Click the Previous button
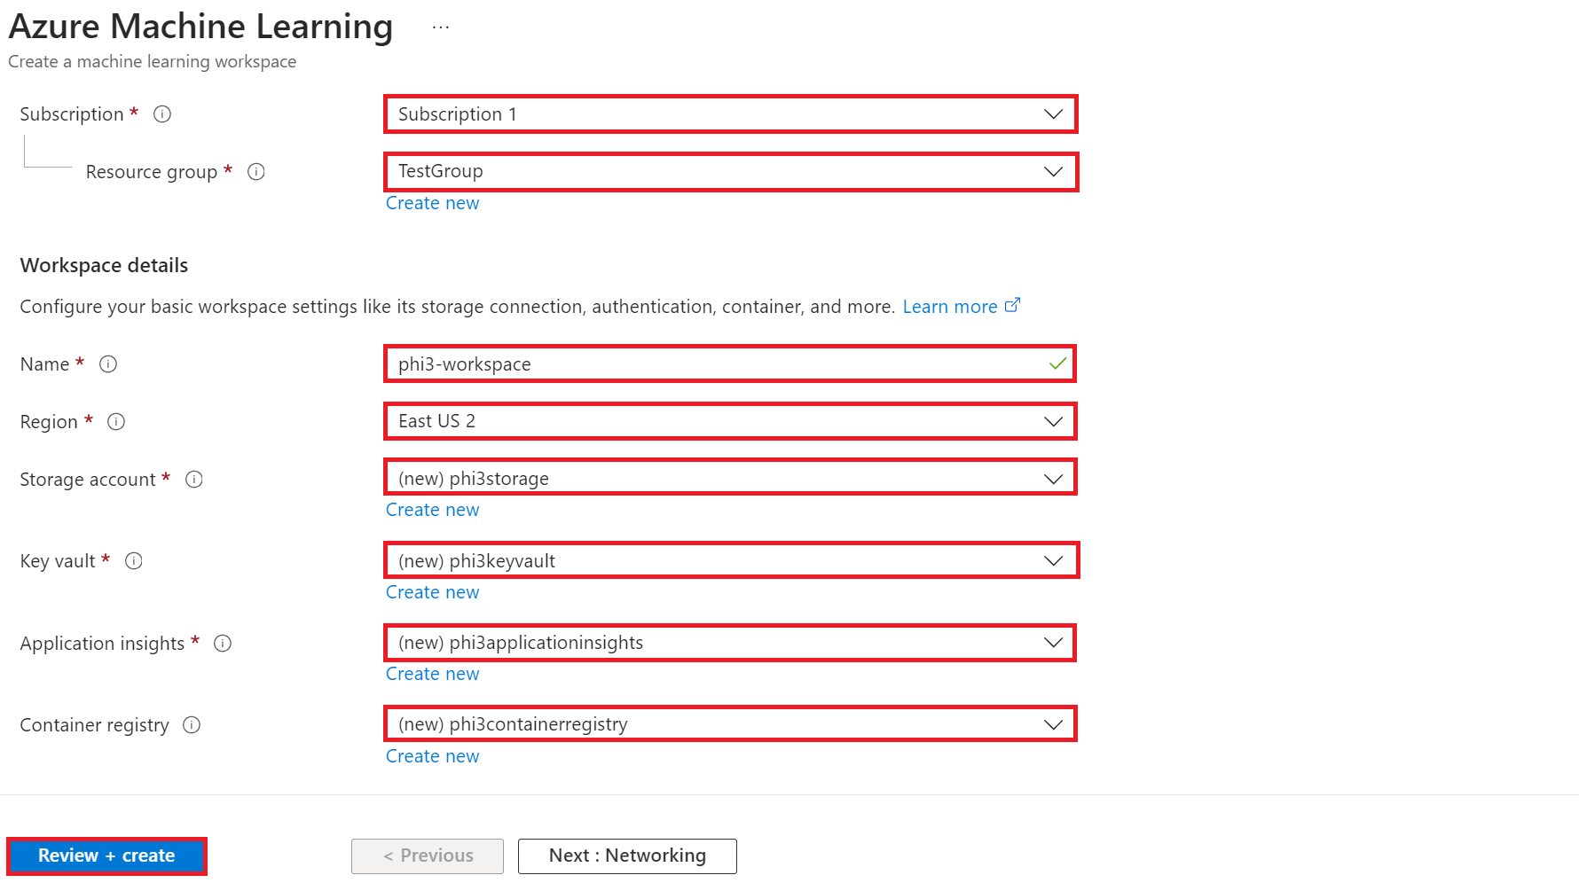This screenshot has height=883, width=1579. coord(428,856)
